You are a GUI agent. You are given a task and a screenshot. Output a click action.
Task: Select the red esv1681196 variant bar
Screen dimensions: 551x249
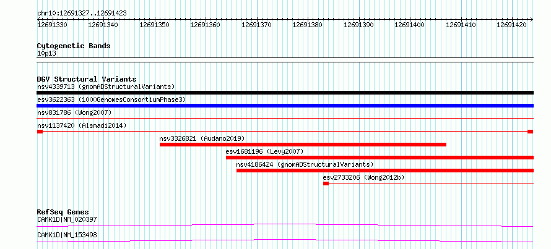point(380,158)
